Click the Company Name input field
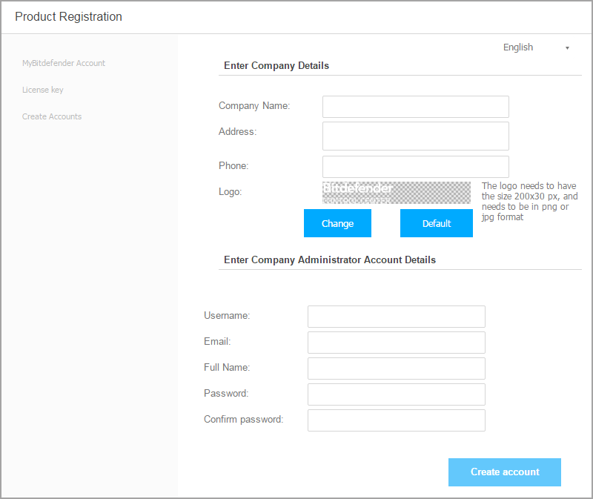The width and height of the screenshot is (593, 499). [415, 107]
